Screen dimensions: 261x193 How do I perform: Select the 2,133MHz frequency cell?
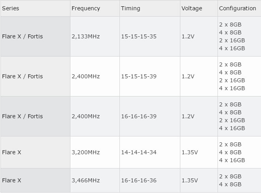pyautogui.click(x=95, y=36)
